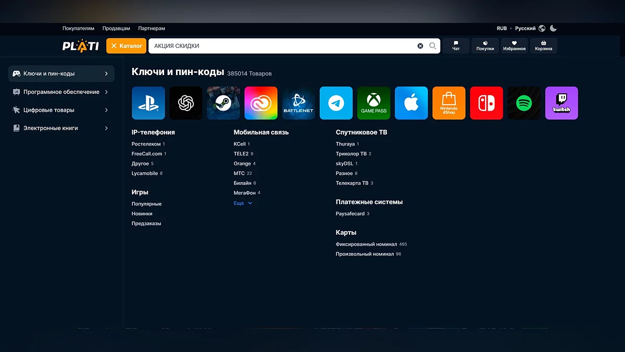This screenshot has width=625, height=352.
Task: Select the Nintendo eShop tile
Action: pos(448,103)
